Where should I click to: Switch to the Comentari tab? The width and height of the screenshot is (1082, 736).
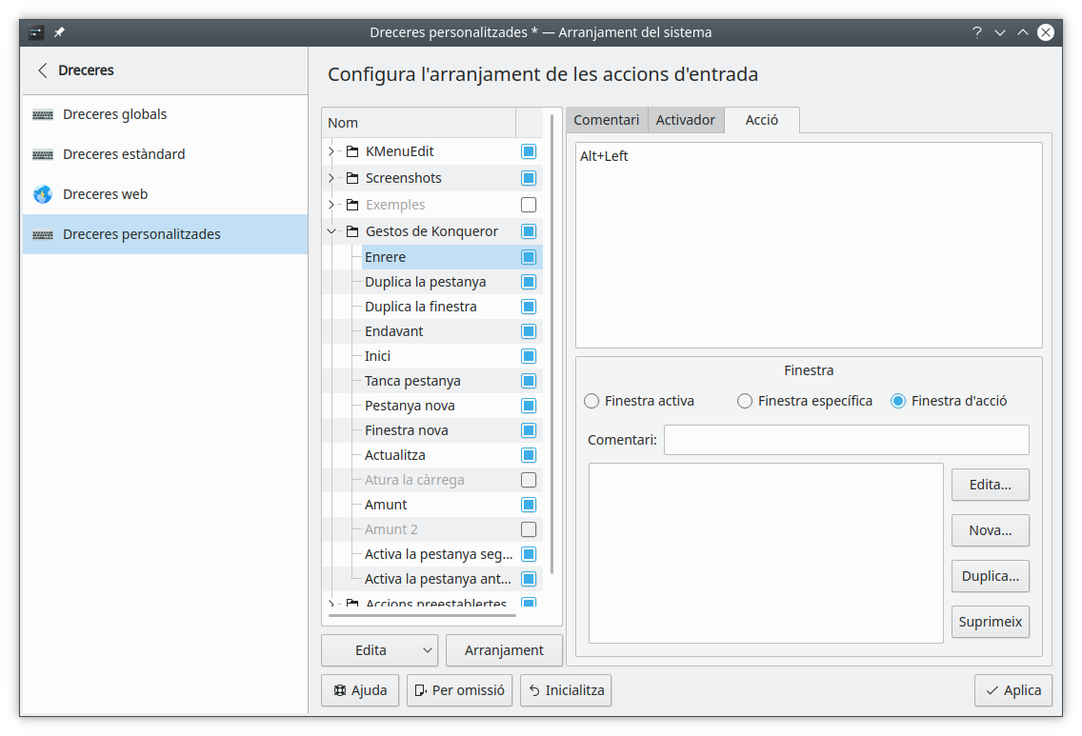(606, 120)
